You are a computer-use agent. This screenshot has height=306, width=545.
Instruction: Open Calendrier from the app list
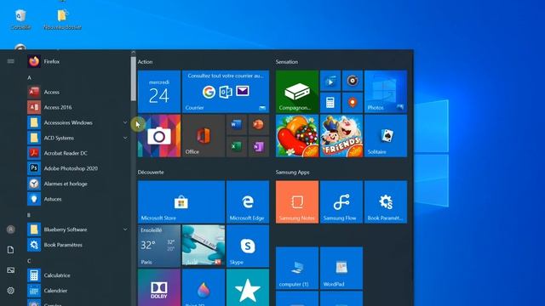[x=77, y=291]
